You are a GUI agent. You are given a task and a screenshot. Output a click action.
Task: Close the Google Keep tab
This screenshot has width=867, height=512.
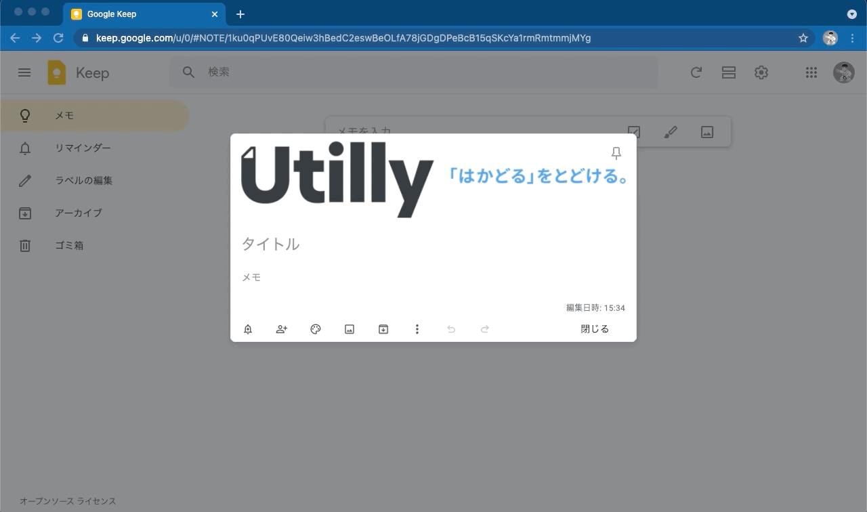click(215, 14)
